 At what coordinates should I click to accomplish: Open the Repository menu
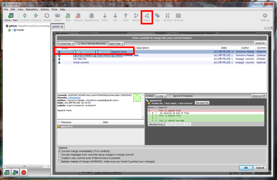(x=32, y=9)
